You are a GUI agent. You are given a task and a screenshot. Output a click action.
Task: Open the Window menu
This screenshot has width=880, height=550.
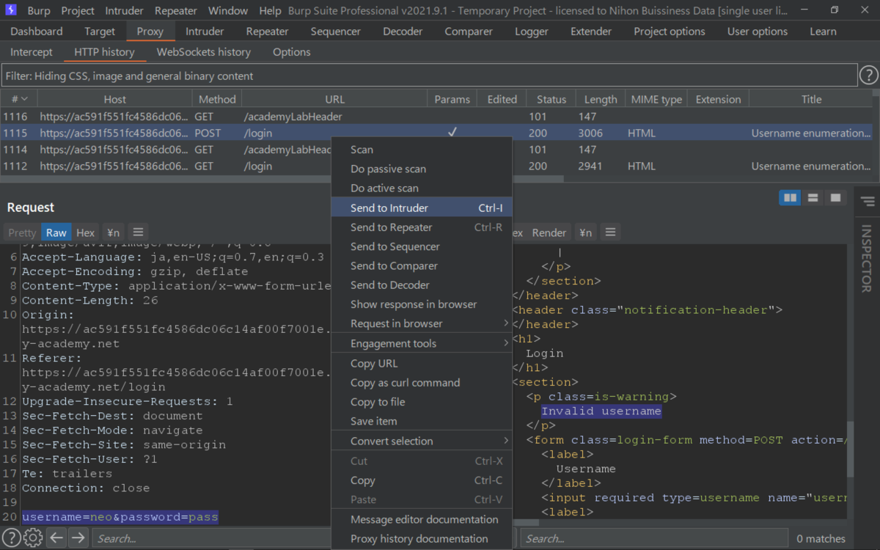pyautogui.click(x=228, y=11)
